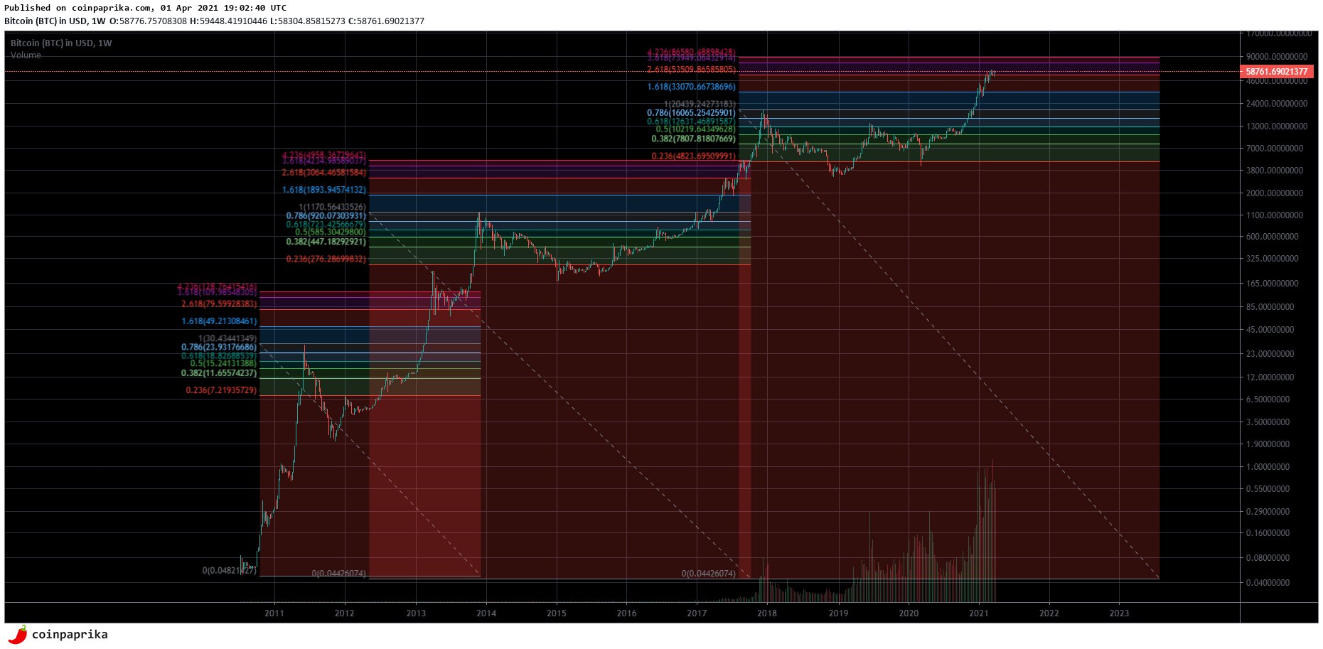Click the 1(30.43441349) Fibonacci label
Screen dimensions: 1323x649
[x=227, y=338]
